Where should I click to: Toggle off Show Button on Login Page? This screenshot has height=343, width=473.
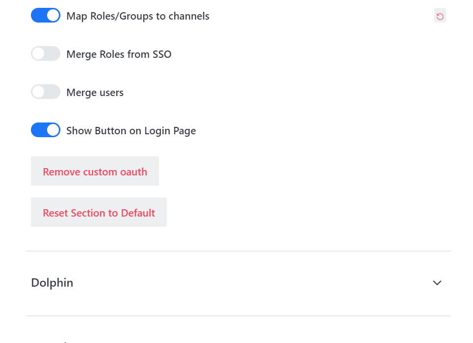point(45,130)
